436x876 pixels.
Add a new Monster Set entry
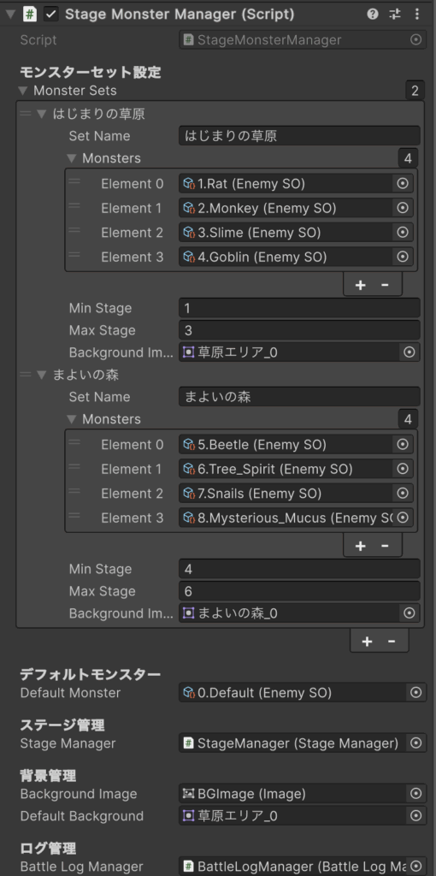point(367,642)
